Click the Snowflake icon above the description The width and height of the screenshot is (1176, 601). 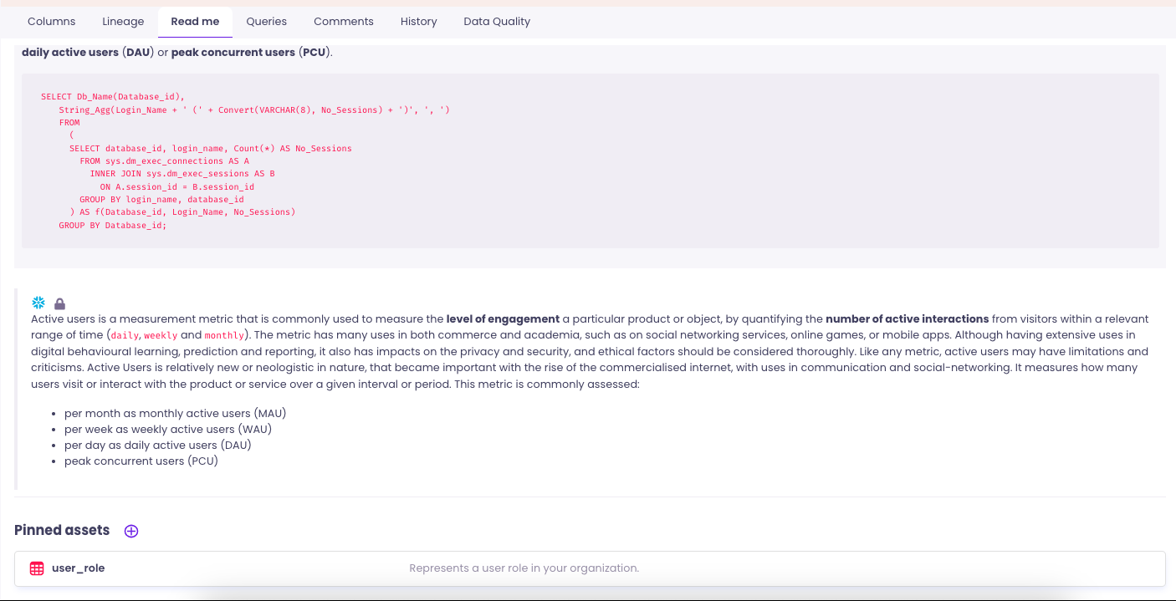38,303
